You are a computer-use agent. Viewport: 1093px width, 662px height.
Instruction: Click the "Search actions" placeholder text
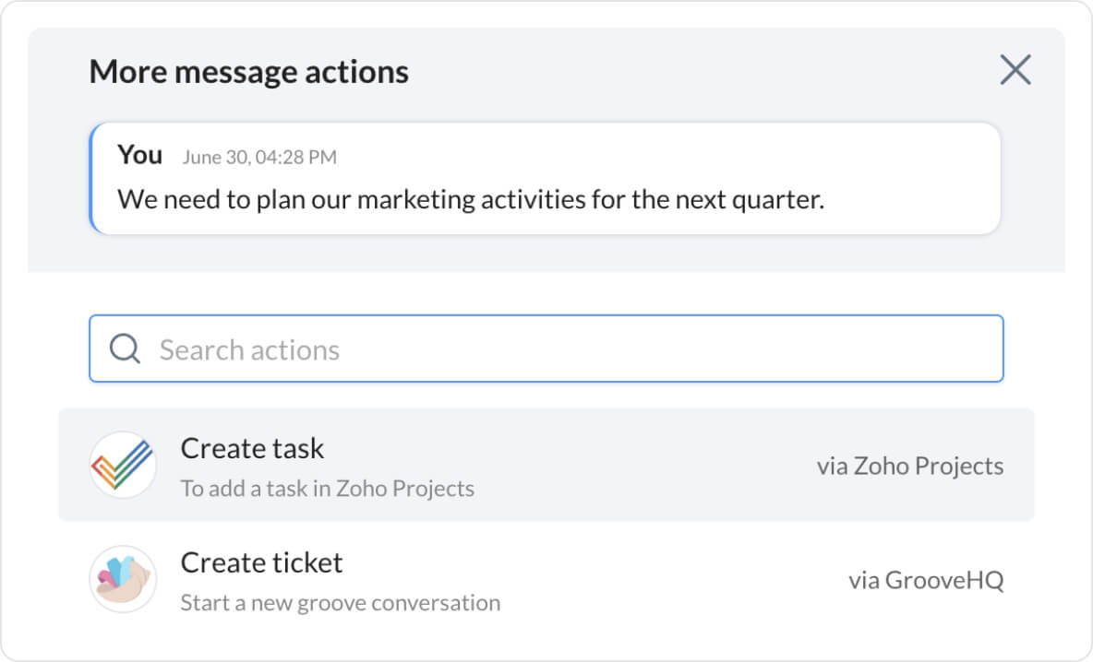point(249,349)
